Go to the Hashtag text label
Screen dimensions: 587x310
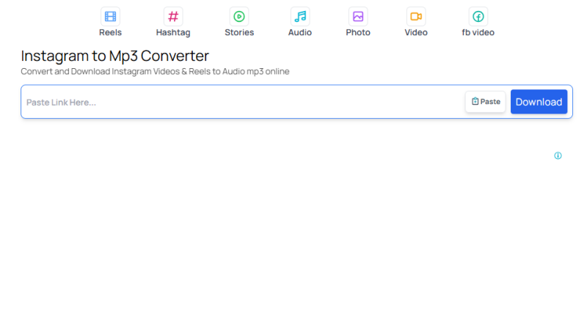(173, 33)
